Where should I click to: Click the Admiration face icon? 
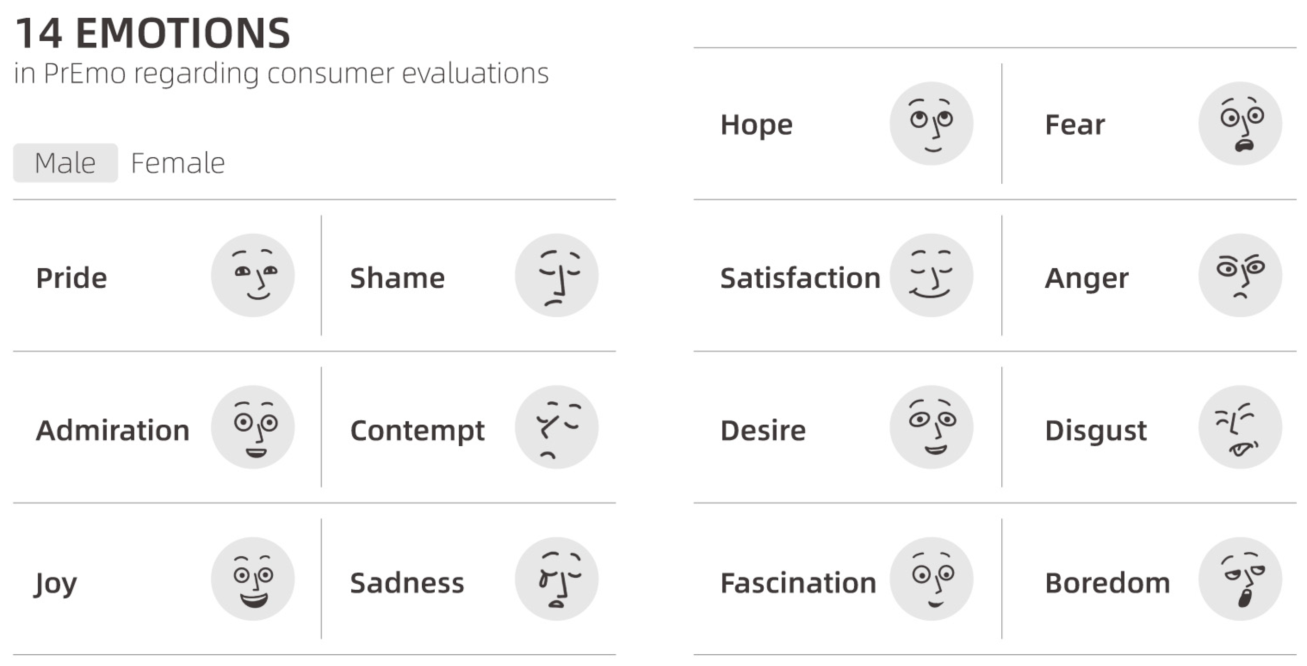pyautogui.click(x=253, y=427)
